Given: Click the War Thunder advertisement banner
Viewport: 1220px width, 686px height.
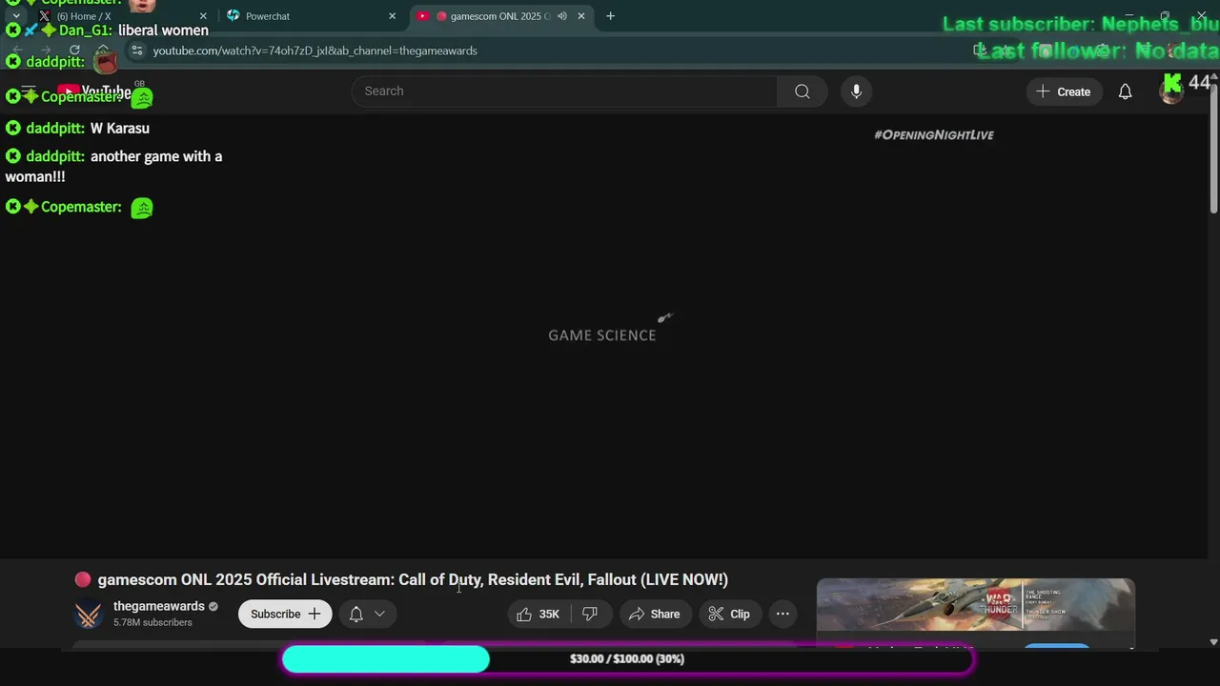Looking at the screenshot, I should coord(976,604).
